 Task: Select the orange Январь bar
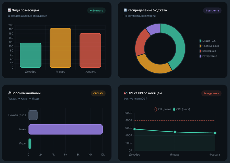point(60,48)
